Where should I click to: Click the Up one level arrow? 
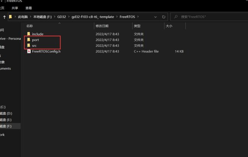[x=5, y=17]
